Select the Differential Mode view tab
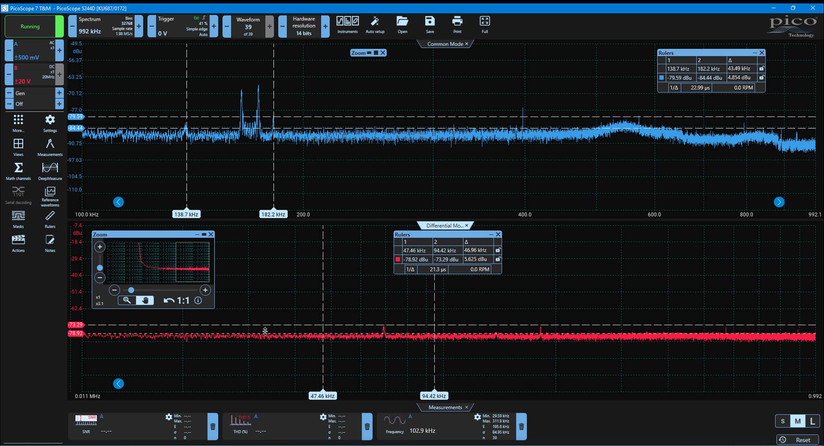Viewport: 824px width, 446px height. [x=445, y=226]
